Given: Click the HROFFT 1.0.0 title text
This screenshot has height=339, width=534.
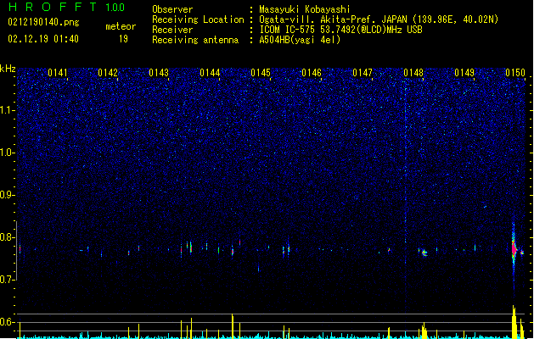Looking at the screenshot, I should 67,7.
